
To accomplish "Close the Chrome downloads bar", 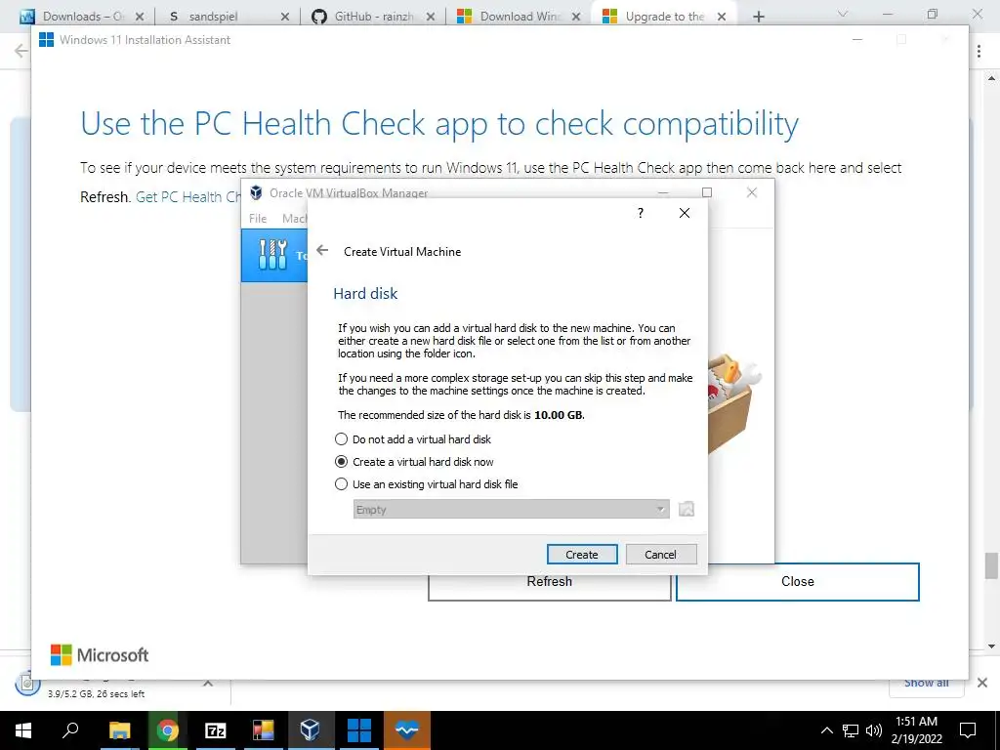I will [982, 683].
